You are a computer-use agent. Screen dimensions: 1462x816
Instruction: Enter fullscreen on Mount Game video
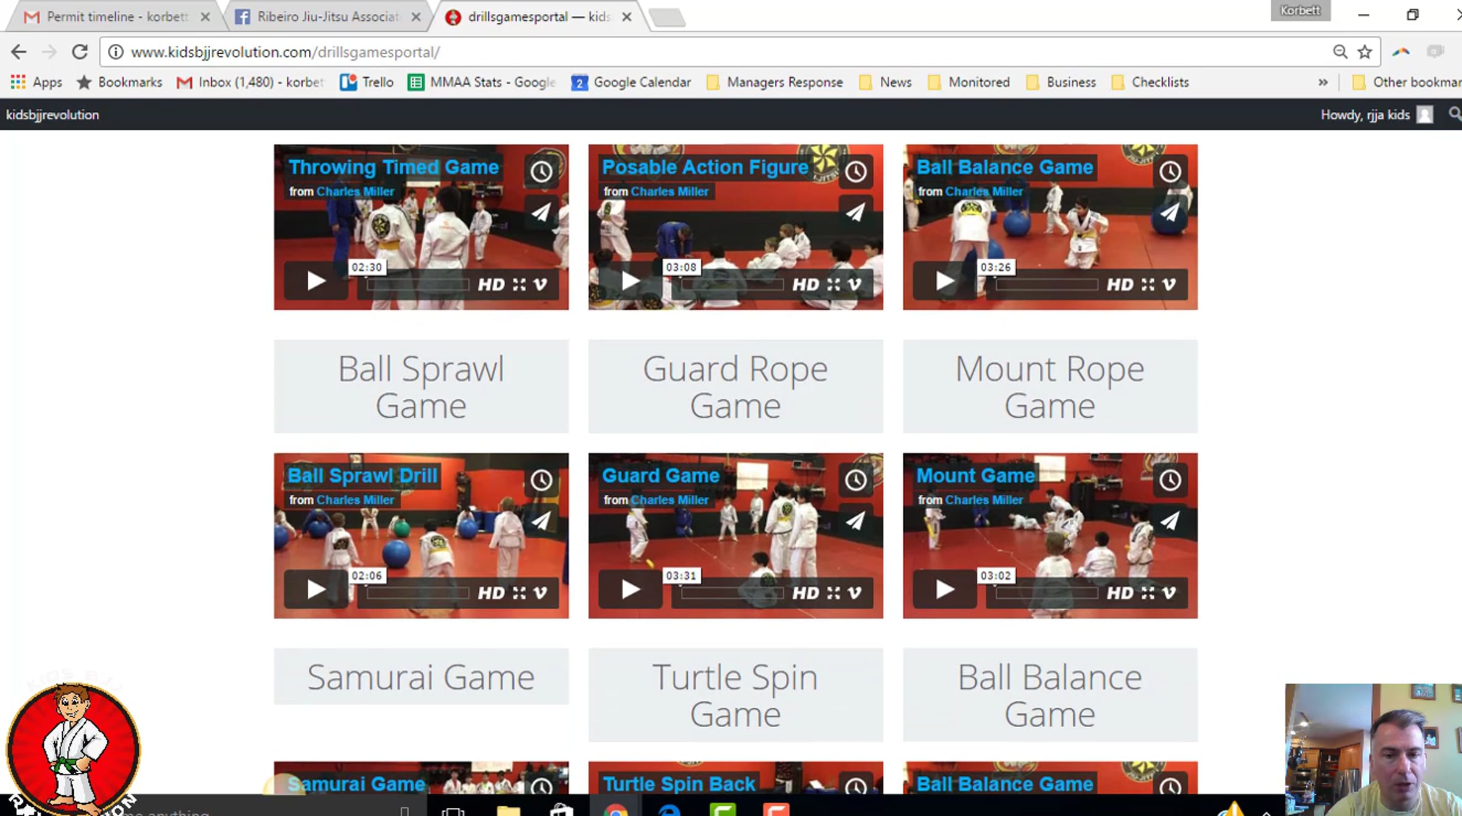pyautogui.click(x=1148, y=593)
